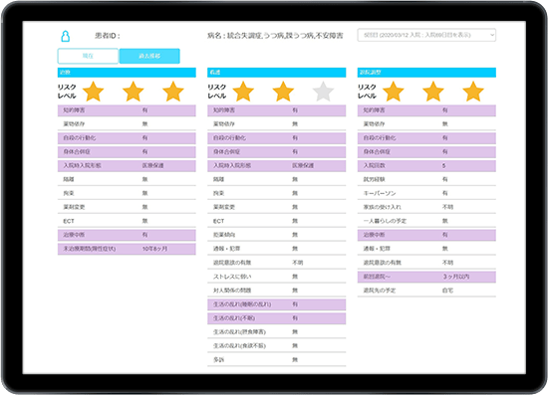The width and height of the screenshot is (548, 395).
Task: Click 生活の乱れ(不眠) row
Action: click(x=276, y=318)
